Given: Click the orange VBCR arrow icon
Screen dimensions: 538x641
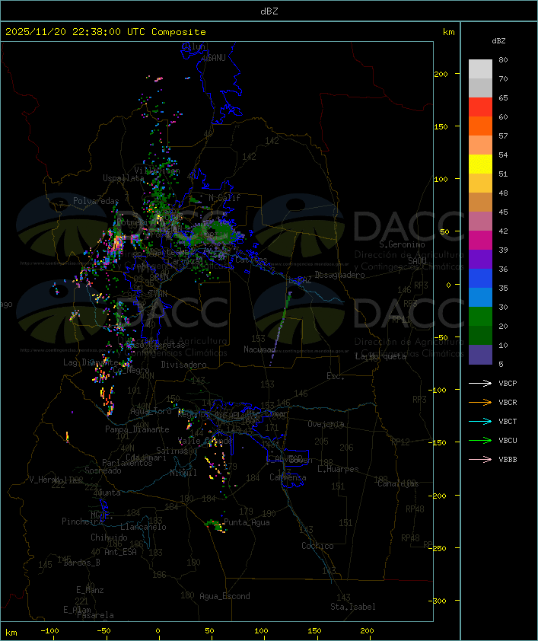Looking at the screenshot, I should click(480, 402).
